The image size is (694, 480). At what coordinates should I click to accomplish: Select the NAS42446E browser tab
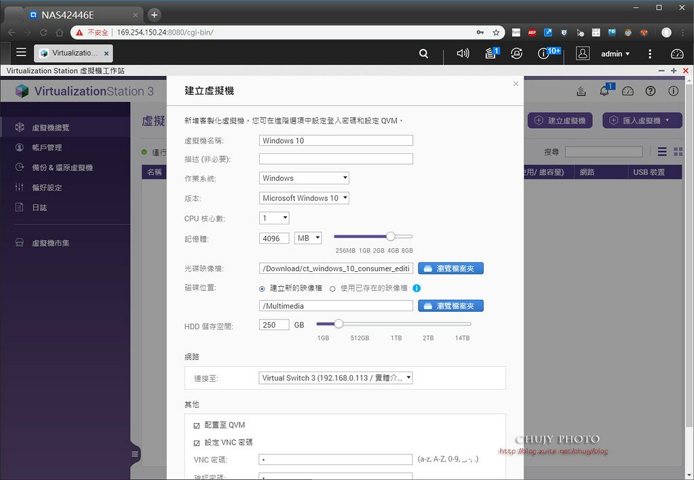click(83, 15)
